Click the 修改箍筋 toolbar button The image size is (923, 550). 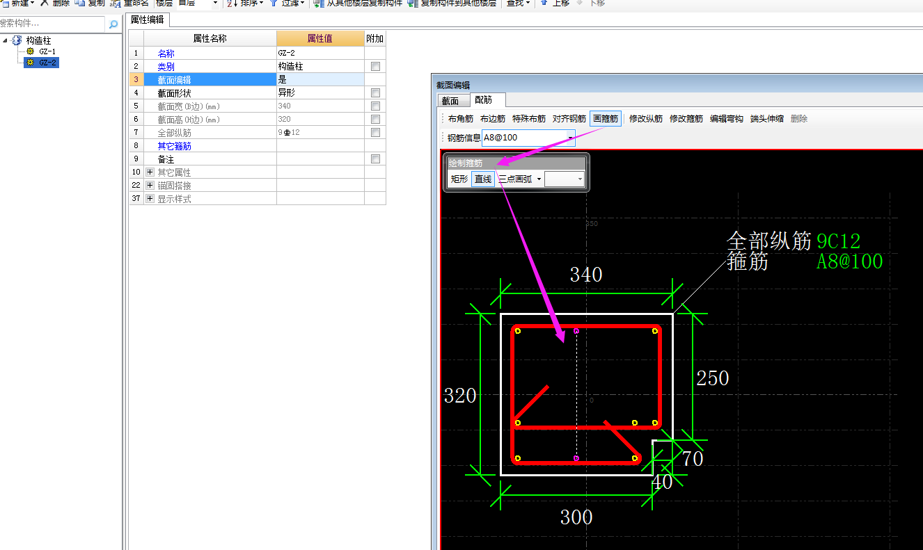(686, 118)
